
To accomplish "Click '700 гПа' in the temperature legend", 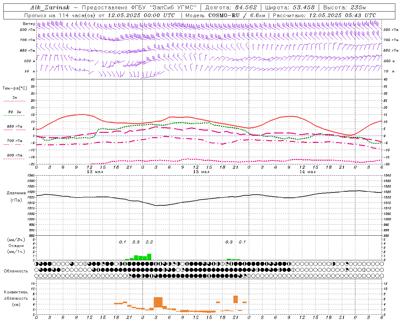I will point(14,141).
